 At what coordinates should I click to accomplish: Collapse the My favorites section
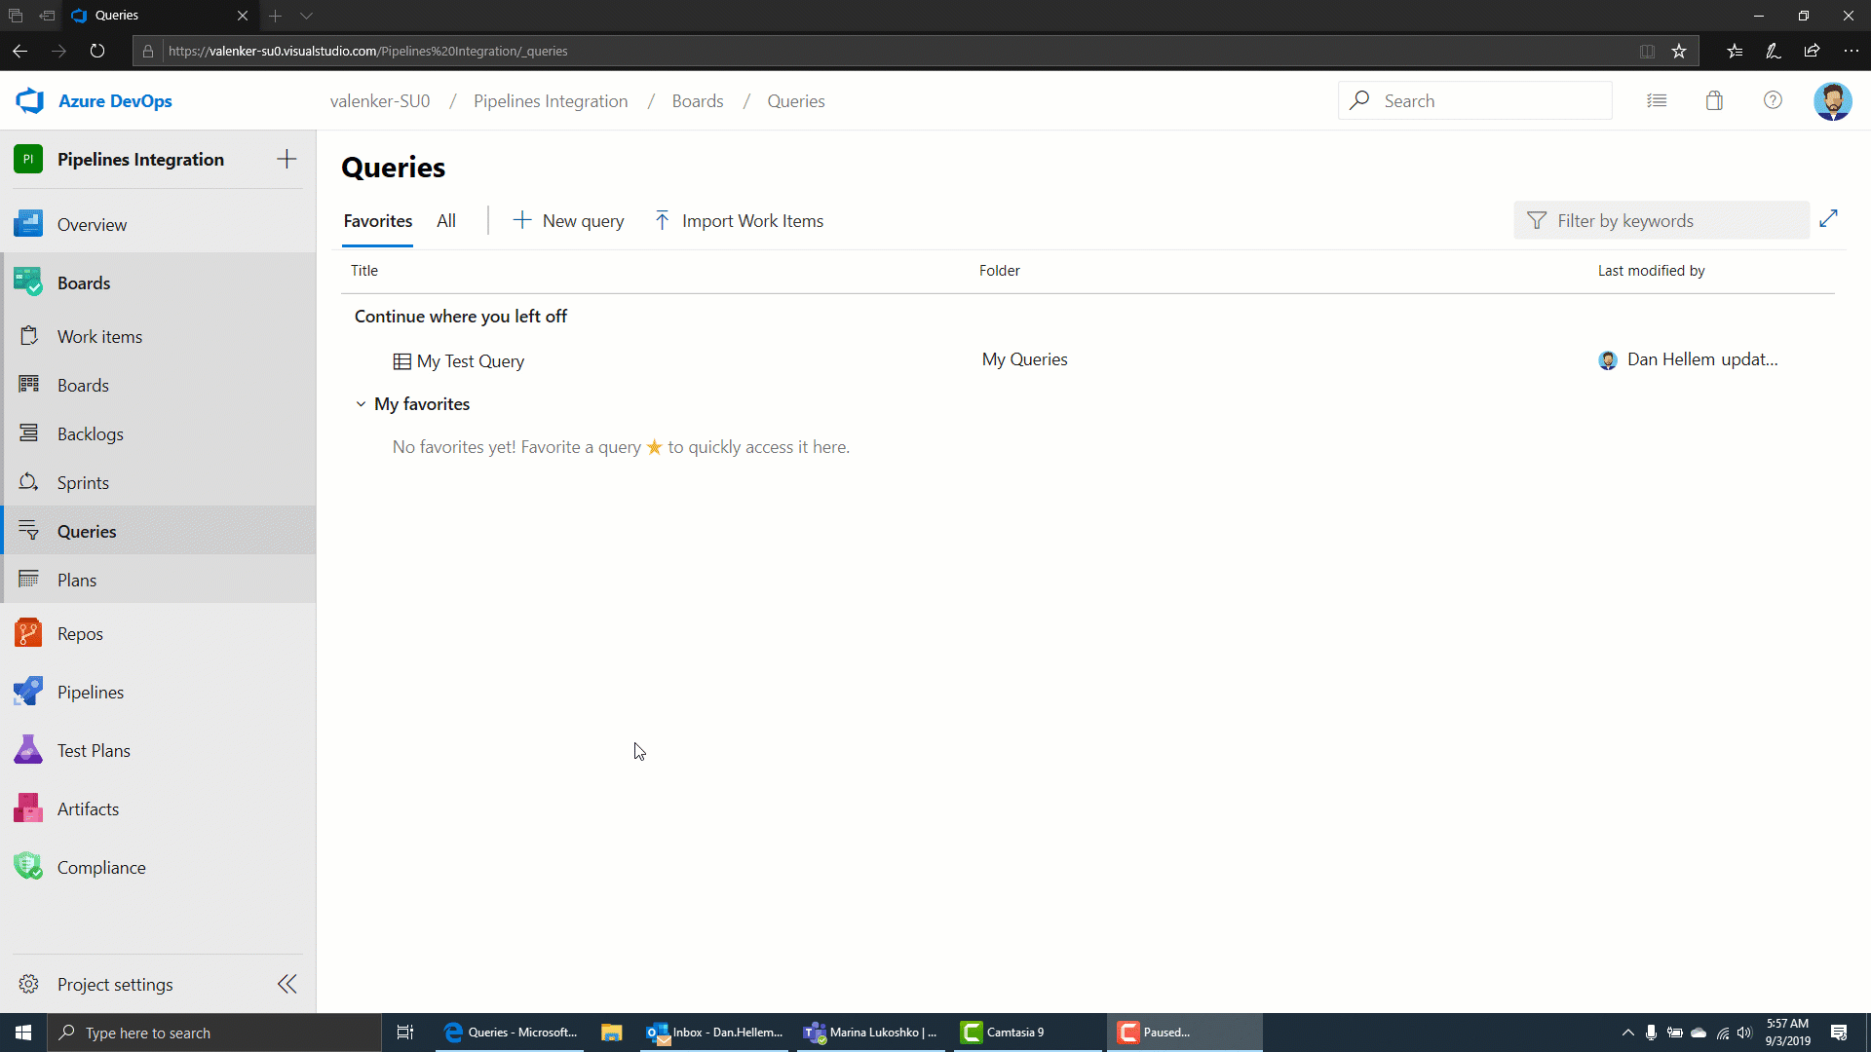pos(362,403)
